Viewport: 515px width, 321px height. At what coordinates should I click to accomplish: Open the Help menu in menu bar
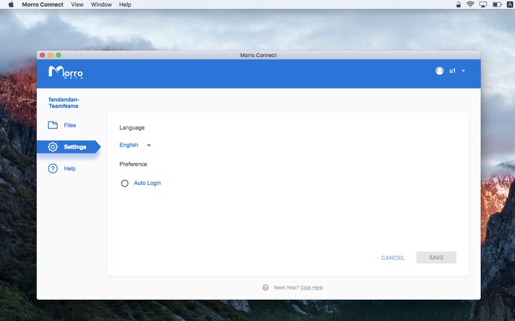[x=125, y=4]
